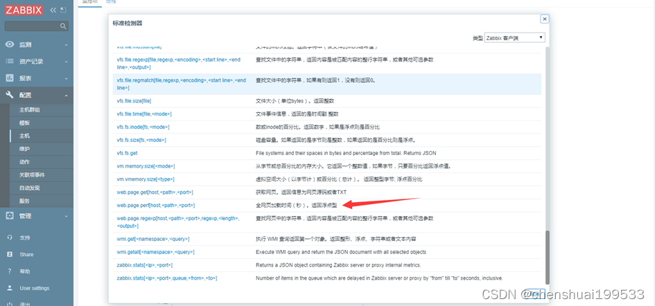Open 主机 in the 配置 submenu

point(25,136)
